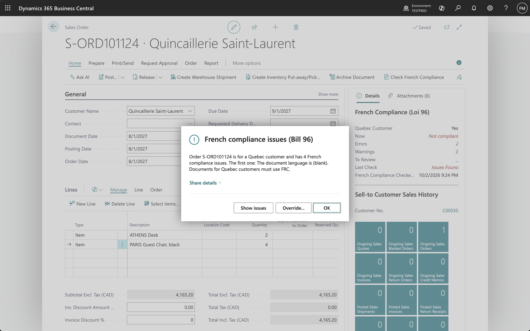Click the blue information indicator icon
Image resolution: width=530 pixels, height=331 pixels.
[x=459, y=63]
